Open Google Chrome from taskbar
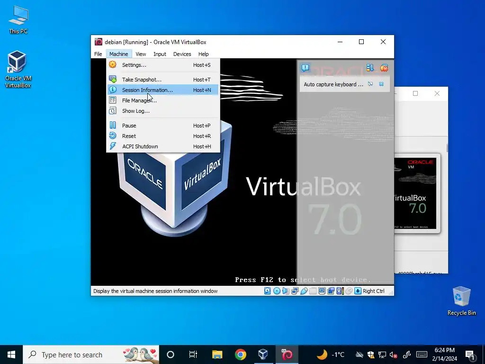The image size is (485, 364). pyautogui.click(x=240, y=355)
